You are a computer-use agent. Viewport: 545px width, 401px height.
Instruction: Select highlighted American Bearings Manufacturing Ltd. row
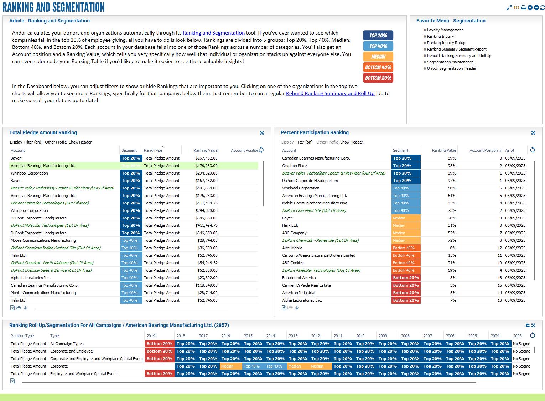click(x=134, y=166)
